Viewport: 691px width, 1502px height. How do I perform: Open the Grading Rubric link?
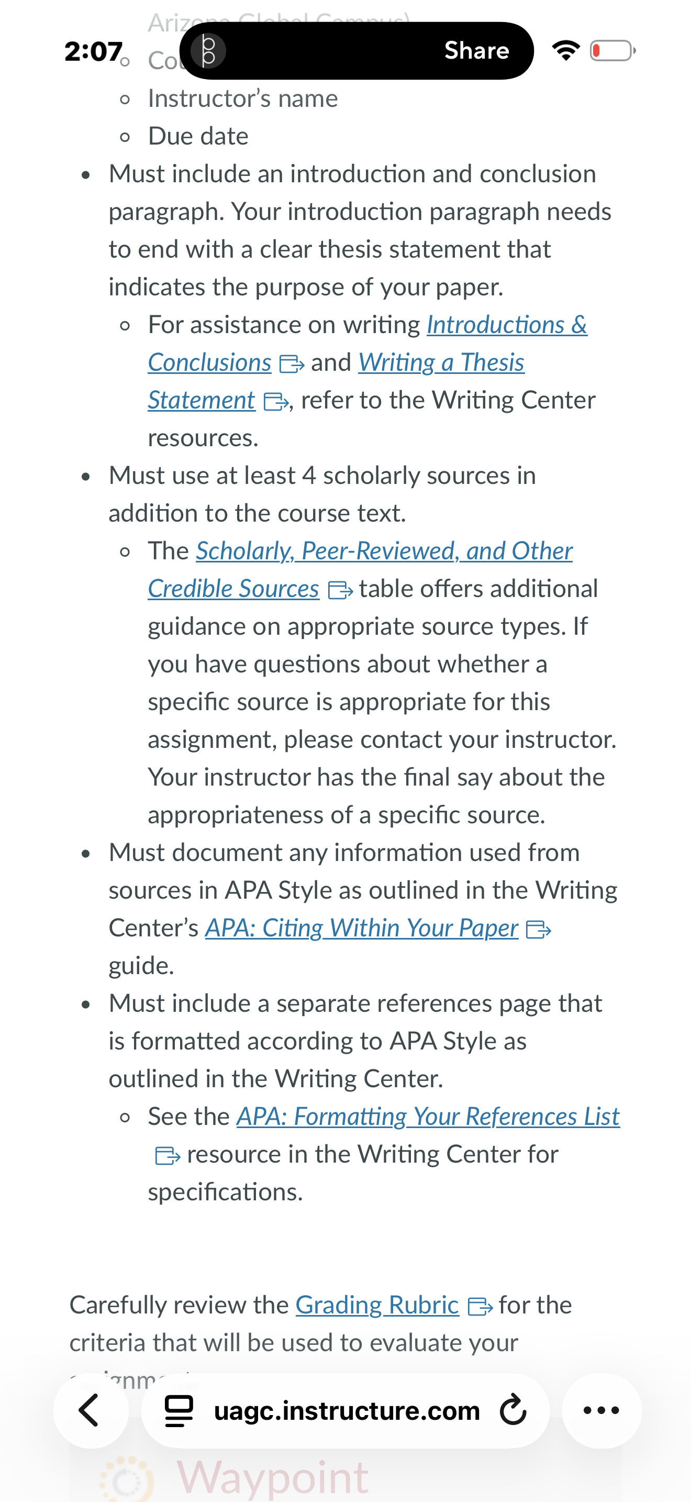pos(377,1305)
